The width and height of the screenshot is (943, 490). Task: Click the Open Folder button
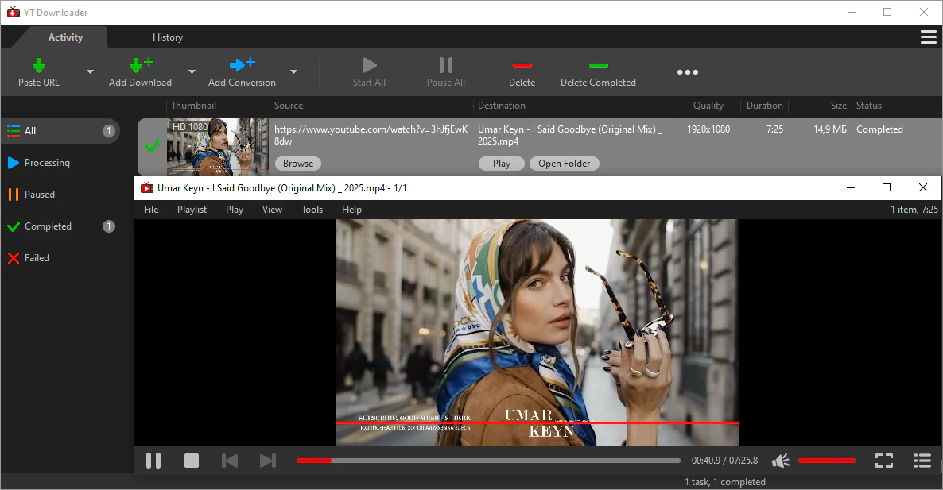pyautogui.click(x=564, y=164)
